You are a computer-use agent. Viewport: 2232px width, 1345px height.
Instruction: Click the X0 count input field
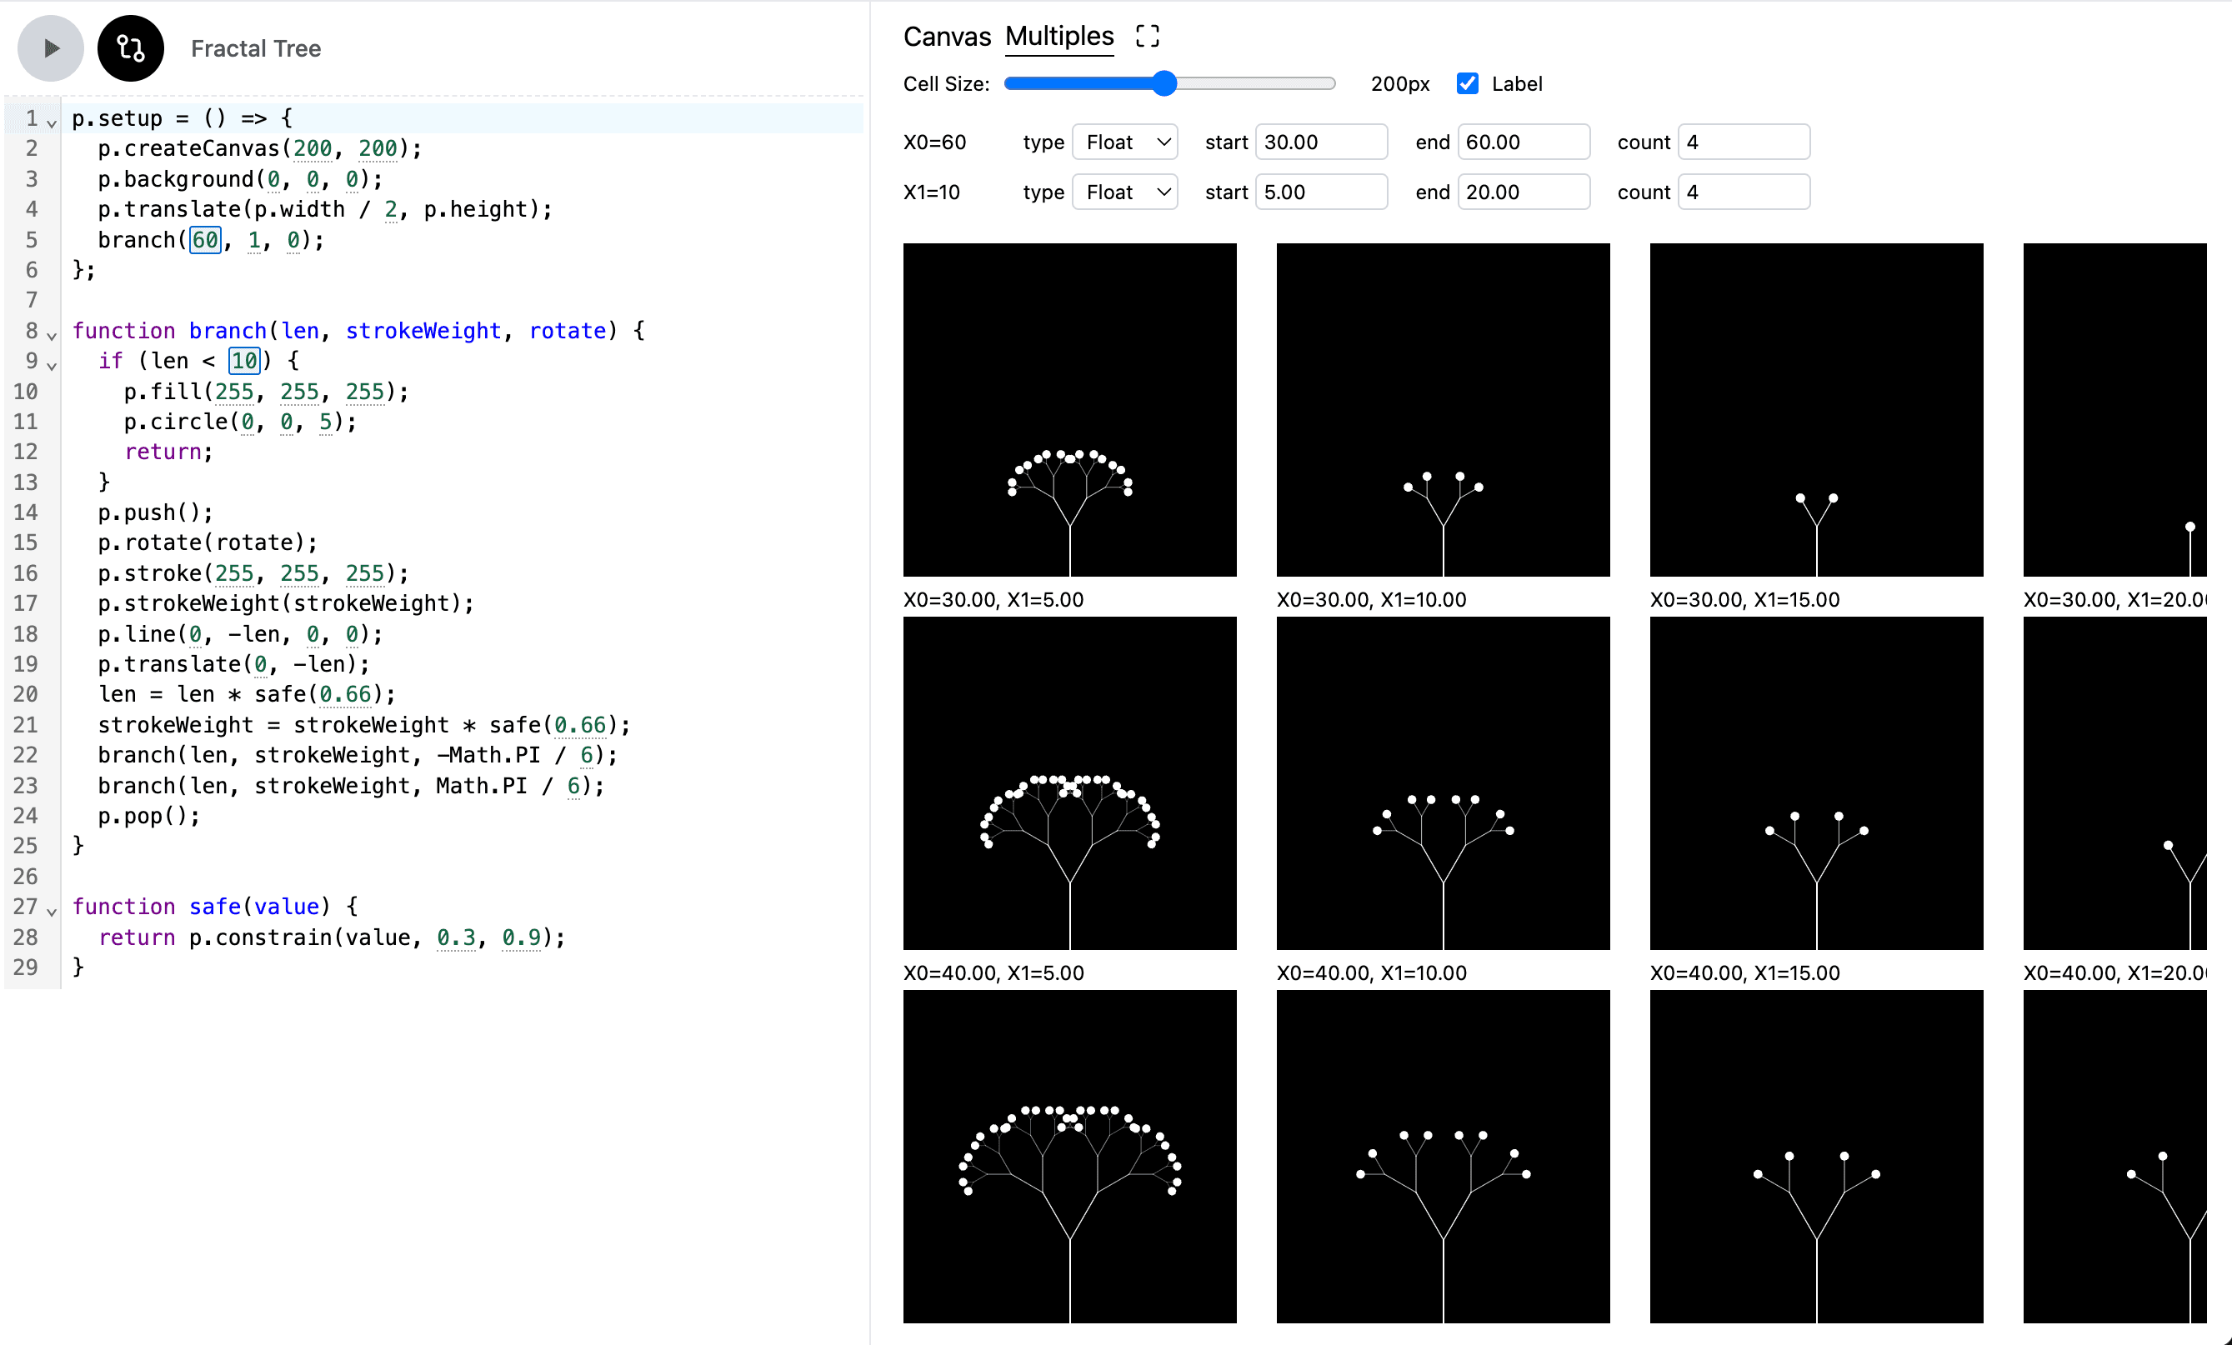click(x=1743, y=142)
